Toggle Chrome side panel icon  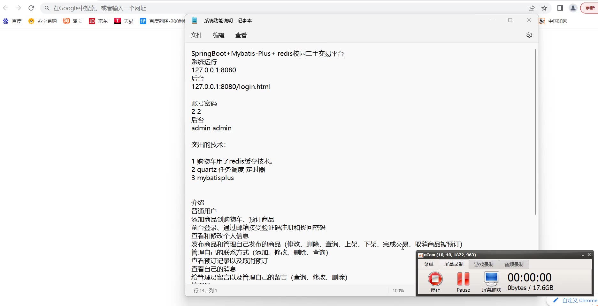pos(560,8)
